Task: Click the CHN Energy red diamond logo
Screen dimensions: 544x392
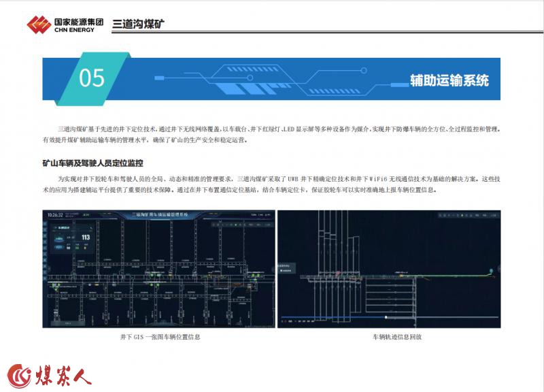Action: [x=39, y=25]
